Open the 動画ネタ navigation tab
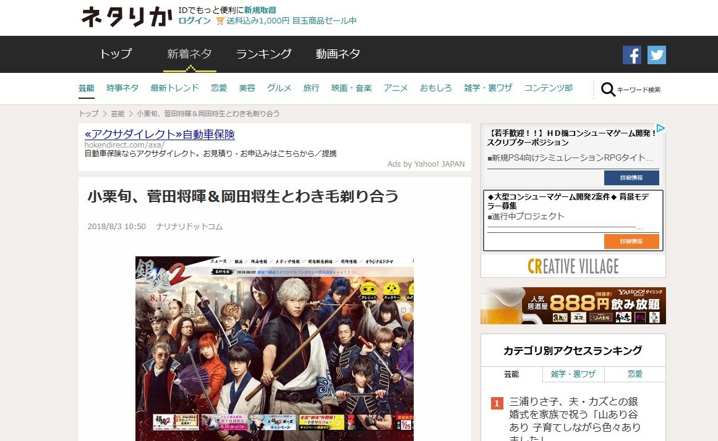 click(x=338, y=54)
